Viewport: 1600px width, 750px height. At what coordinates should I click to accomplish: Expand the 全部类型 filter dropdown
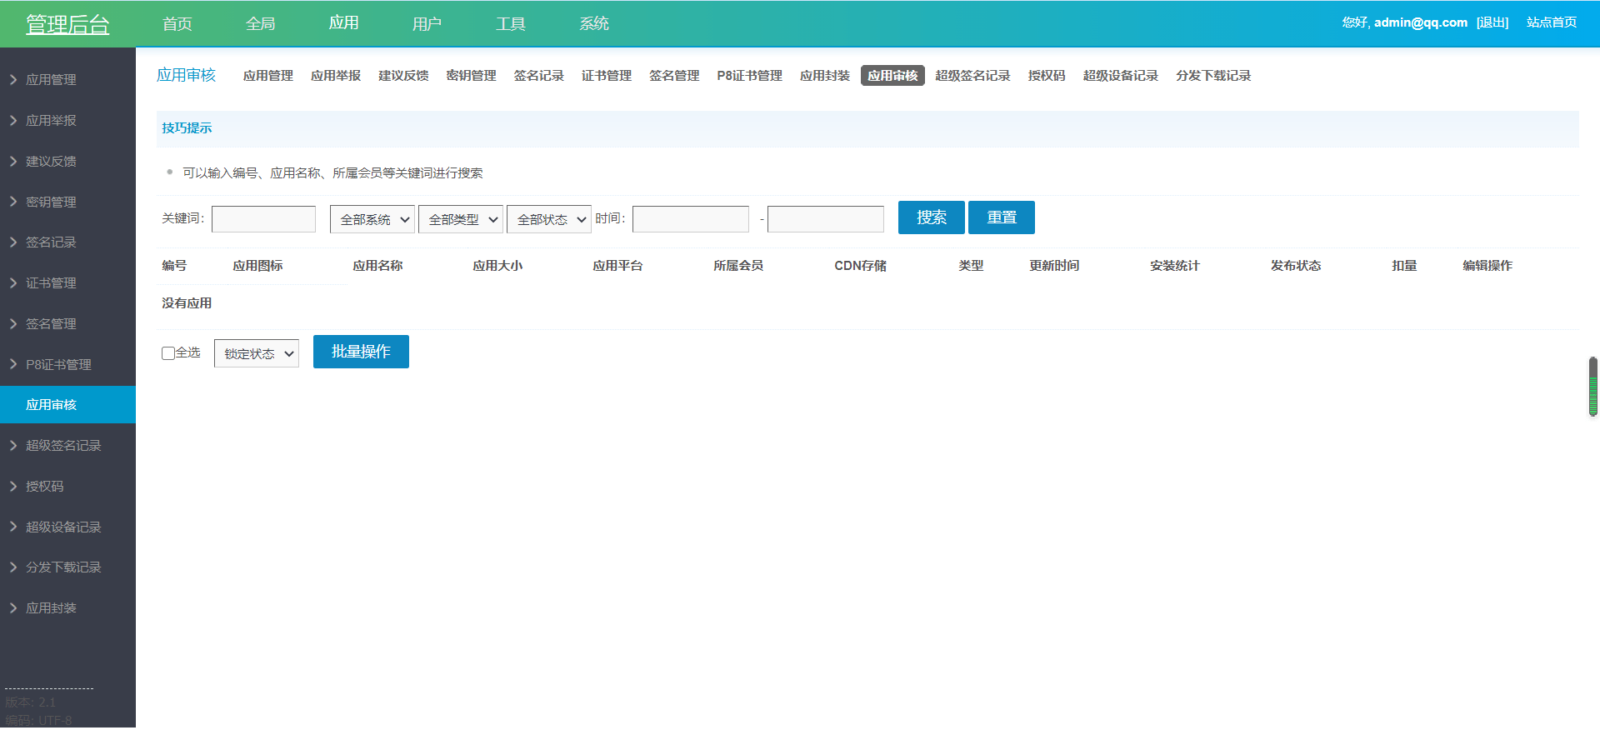460,218
